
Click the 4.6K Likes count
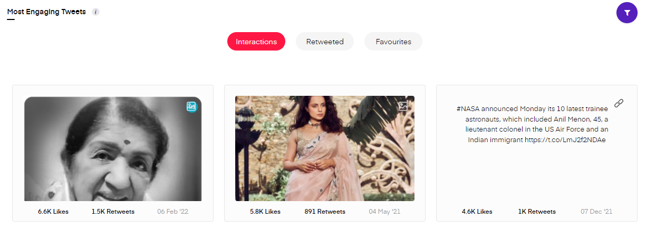477,212
